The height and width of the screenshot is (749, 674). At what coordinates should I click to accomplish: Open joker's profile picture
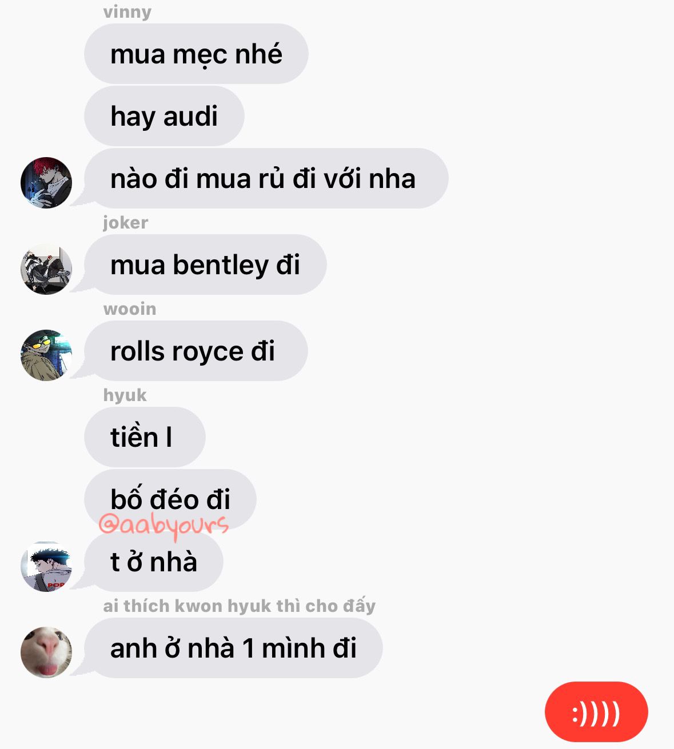click(x=46, y=269)
